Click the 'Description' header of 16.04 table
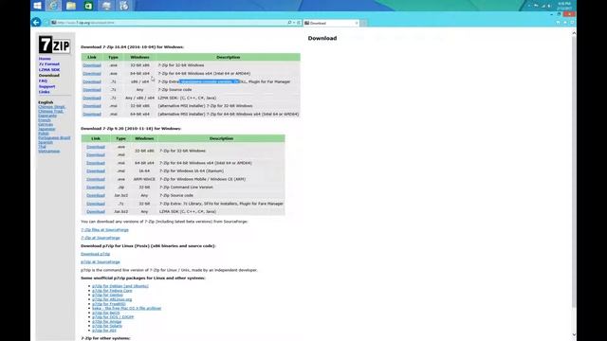Viewport: 607px width, 341px height. [229, 57]
